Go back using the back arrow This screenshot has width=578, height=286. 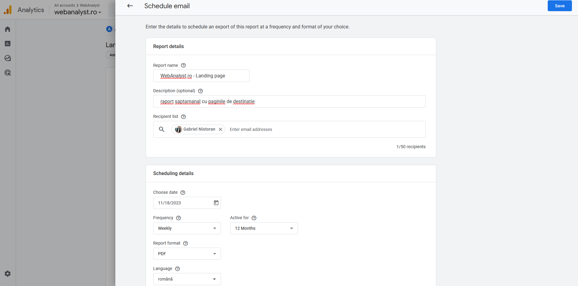[x=130, y=6]
